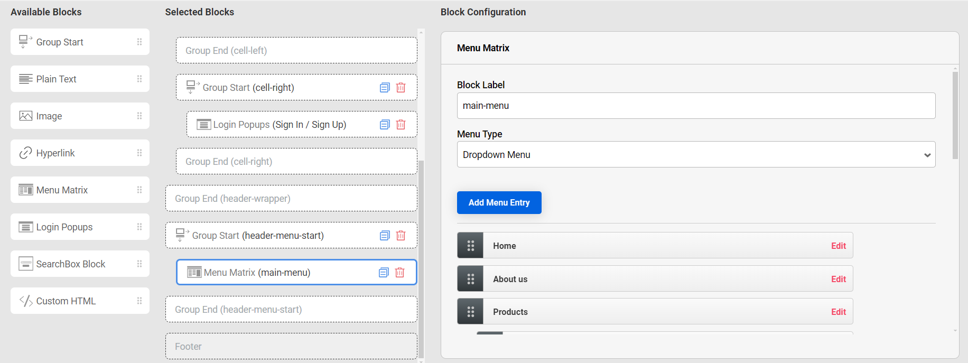Click the Block Configuration panel scrollbar

tap(955, 116)
